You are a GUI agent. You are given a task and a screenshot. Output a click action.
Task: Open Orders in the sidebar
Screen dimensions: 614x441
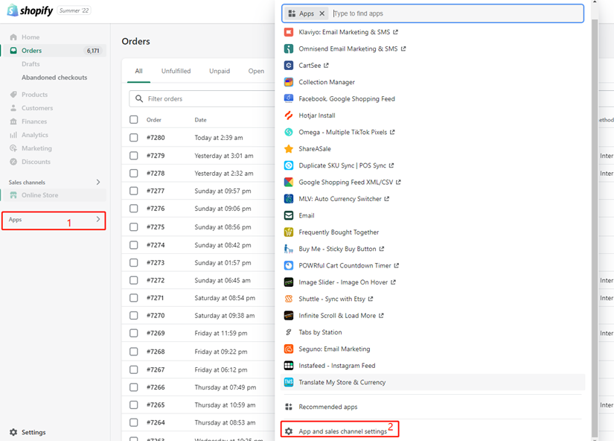[54, 51]
